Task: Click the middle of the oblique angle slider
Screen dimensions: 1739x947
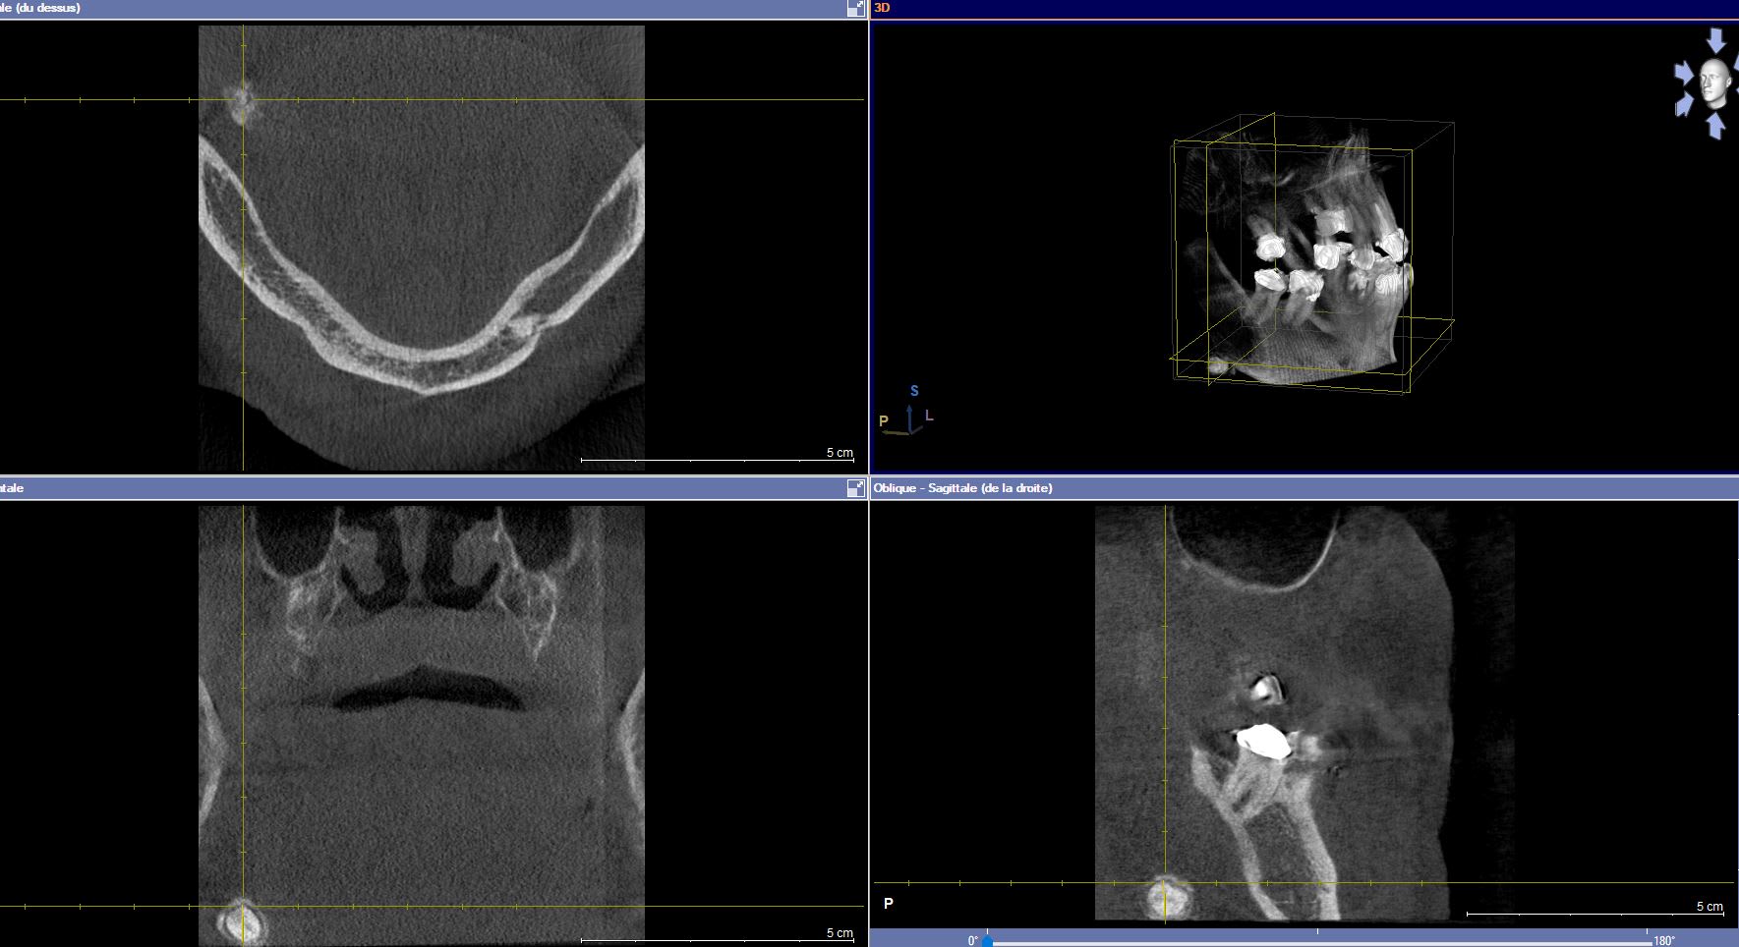Action: pos(1317,941)
